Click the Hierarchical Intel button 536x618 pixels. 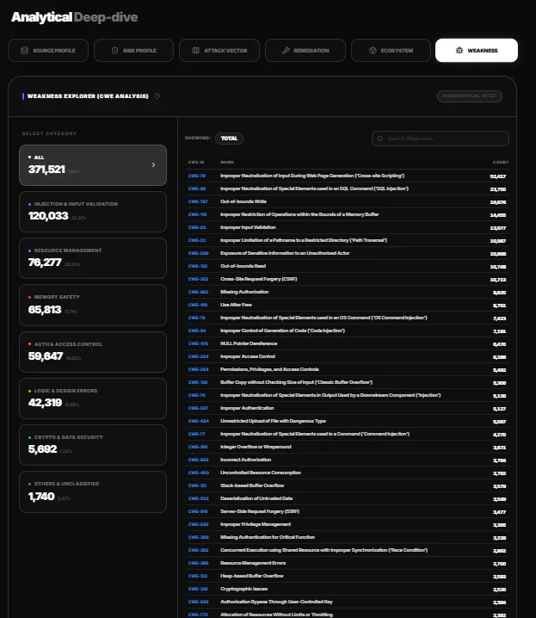click(470, 96)
